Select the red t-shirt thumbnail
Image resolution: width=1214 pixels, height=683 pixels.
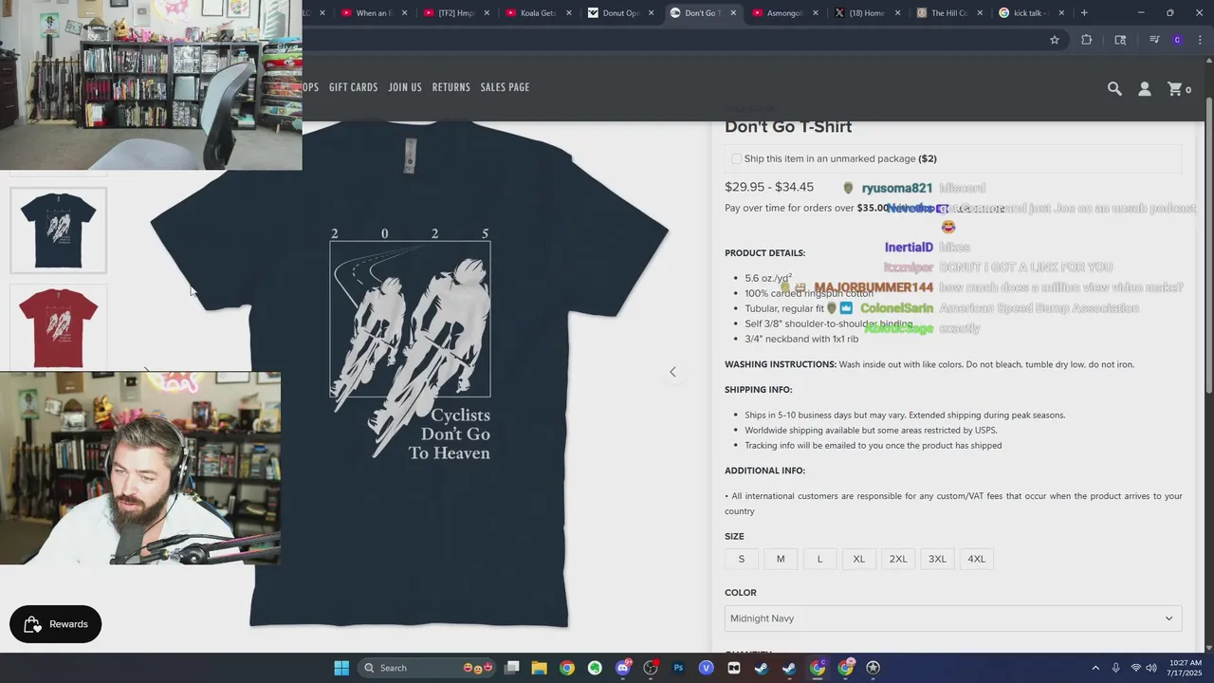click(59, 327)
